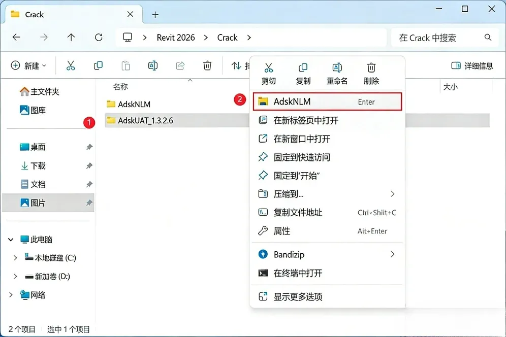This screenshot has width=506, height=337.
Task: Choose 删除 in the context menu
Action: pos(371,74)
